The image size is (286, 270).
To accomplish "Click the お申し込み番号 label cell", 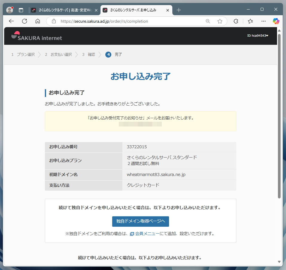I will 83,147.
